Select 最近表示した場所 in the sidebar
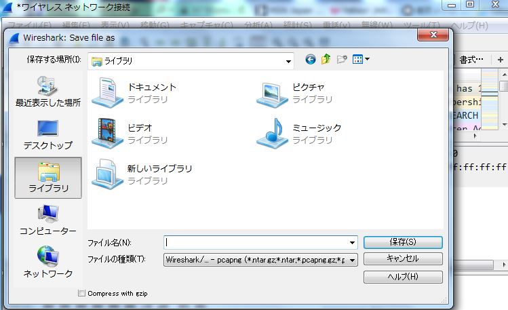 (x=48, y=92)
